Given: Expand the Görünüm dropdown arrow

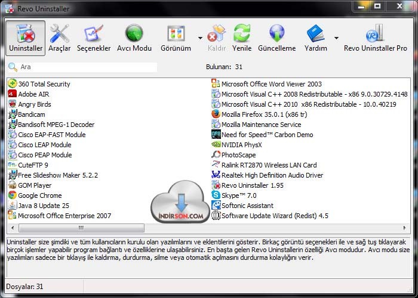Looking at the screenshot, I should (x=200, y=38).
